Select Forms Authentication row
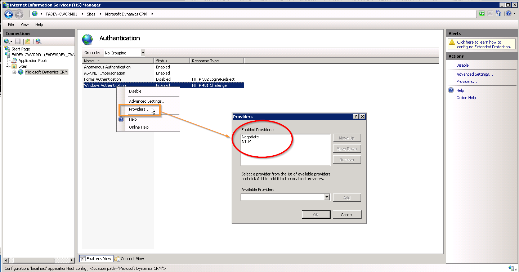This screenshot has height=272, width=519. pos(164,79)
